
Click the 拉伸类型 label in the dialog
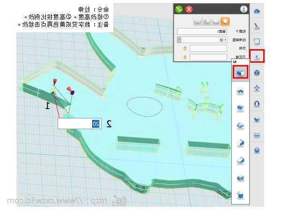click(239, 40)
